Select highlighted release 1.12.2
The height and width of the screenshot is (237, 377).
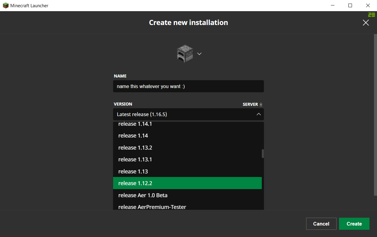187,183
